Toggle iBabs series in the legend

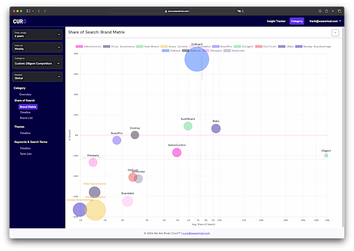(286, 46)
